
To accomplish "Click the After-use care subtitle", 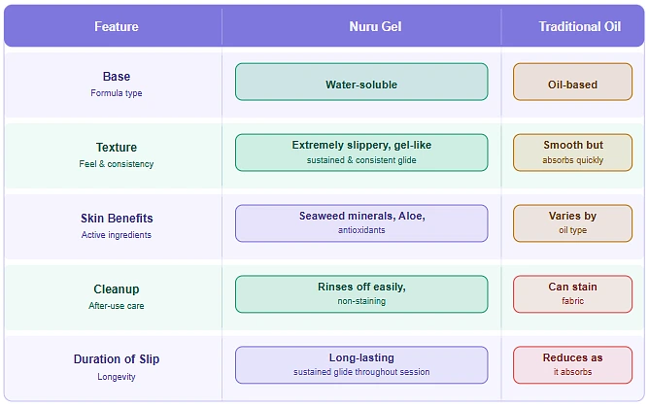I will click(116, 306).
